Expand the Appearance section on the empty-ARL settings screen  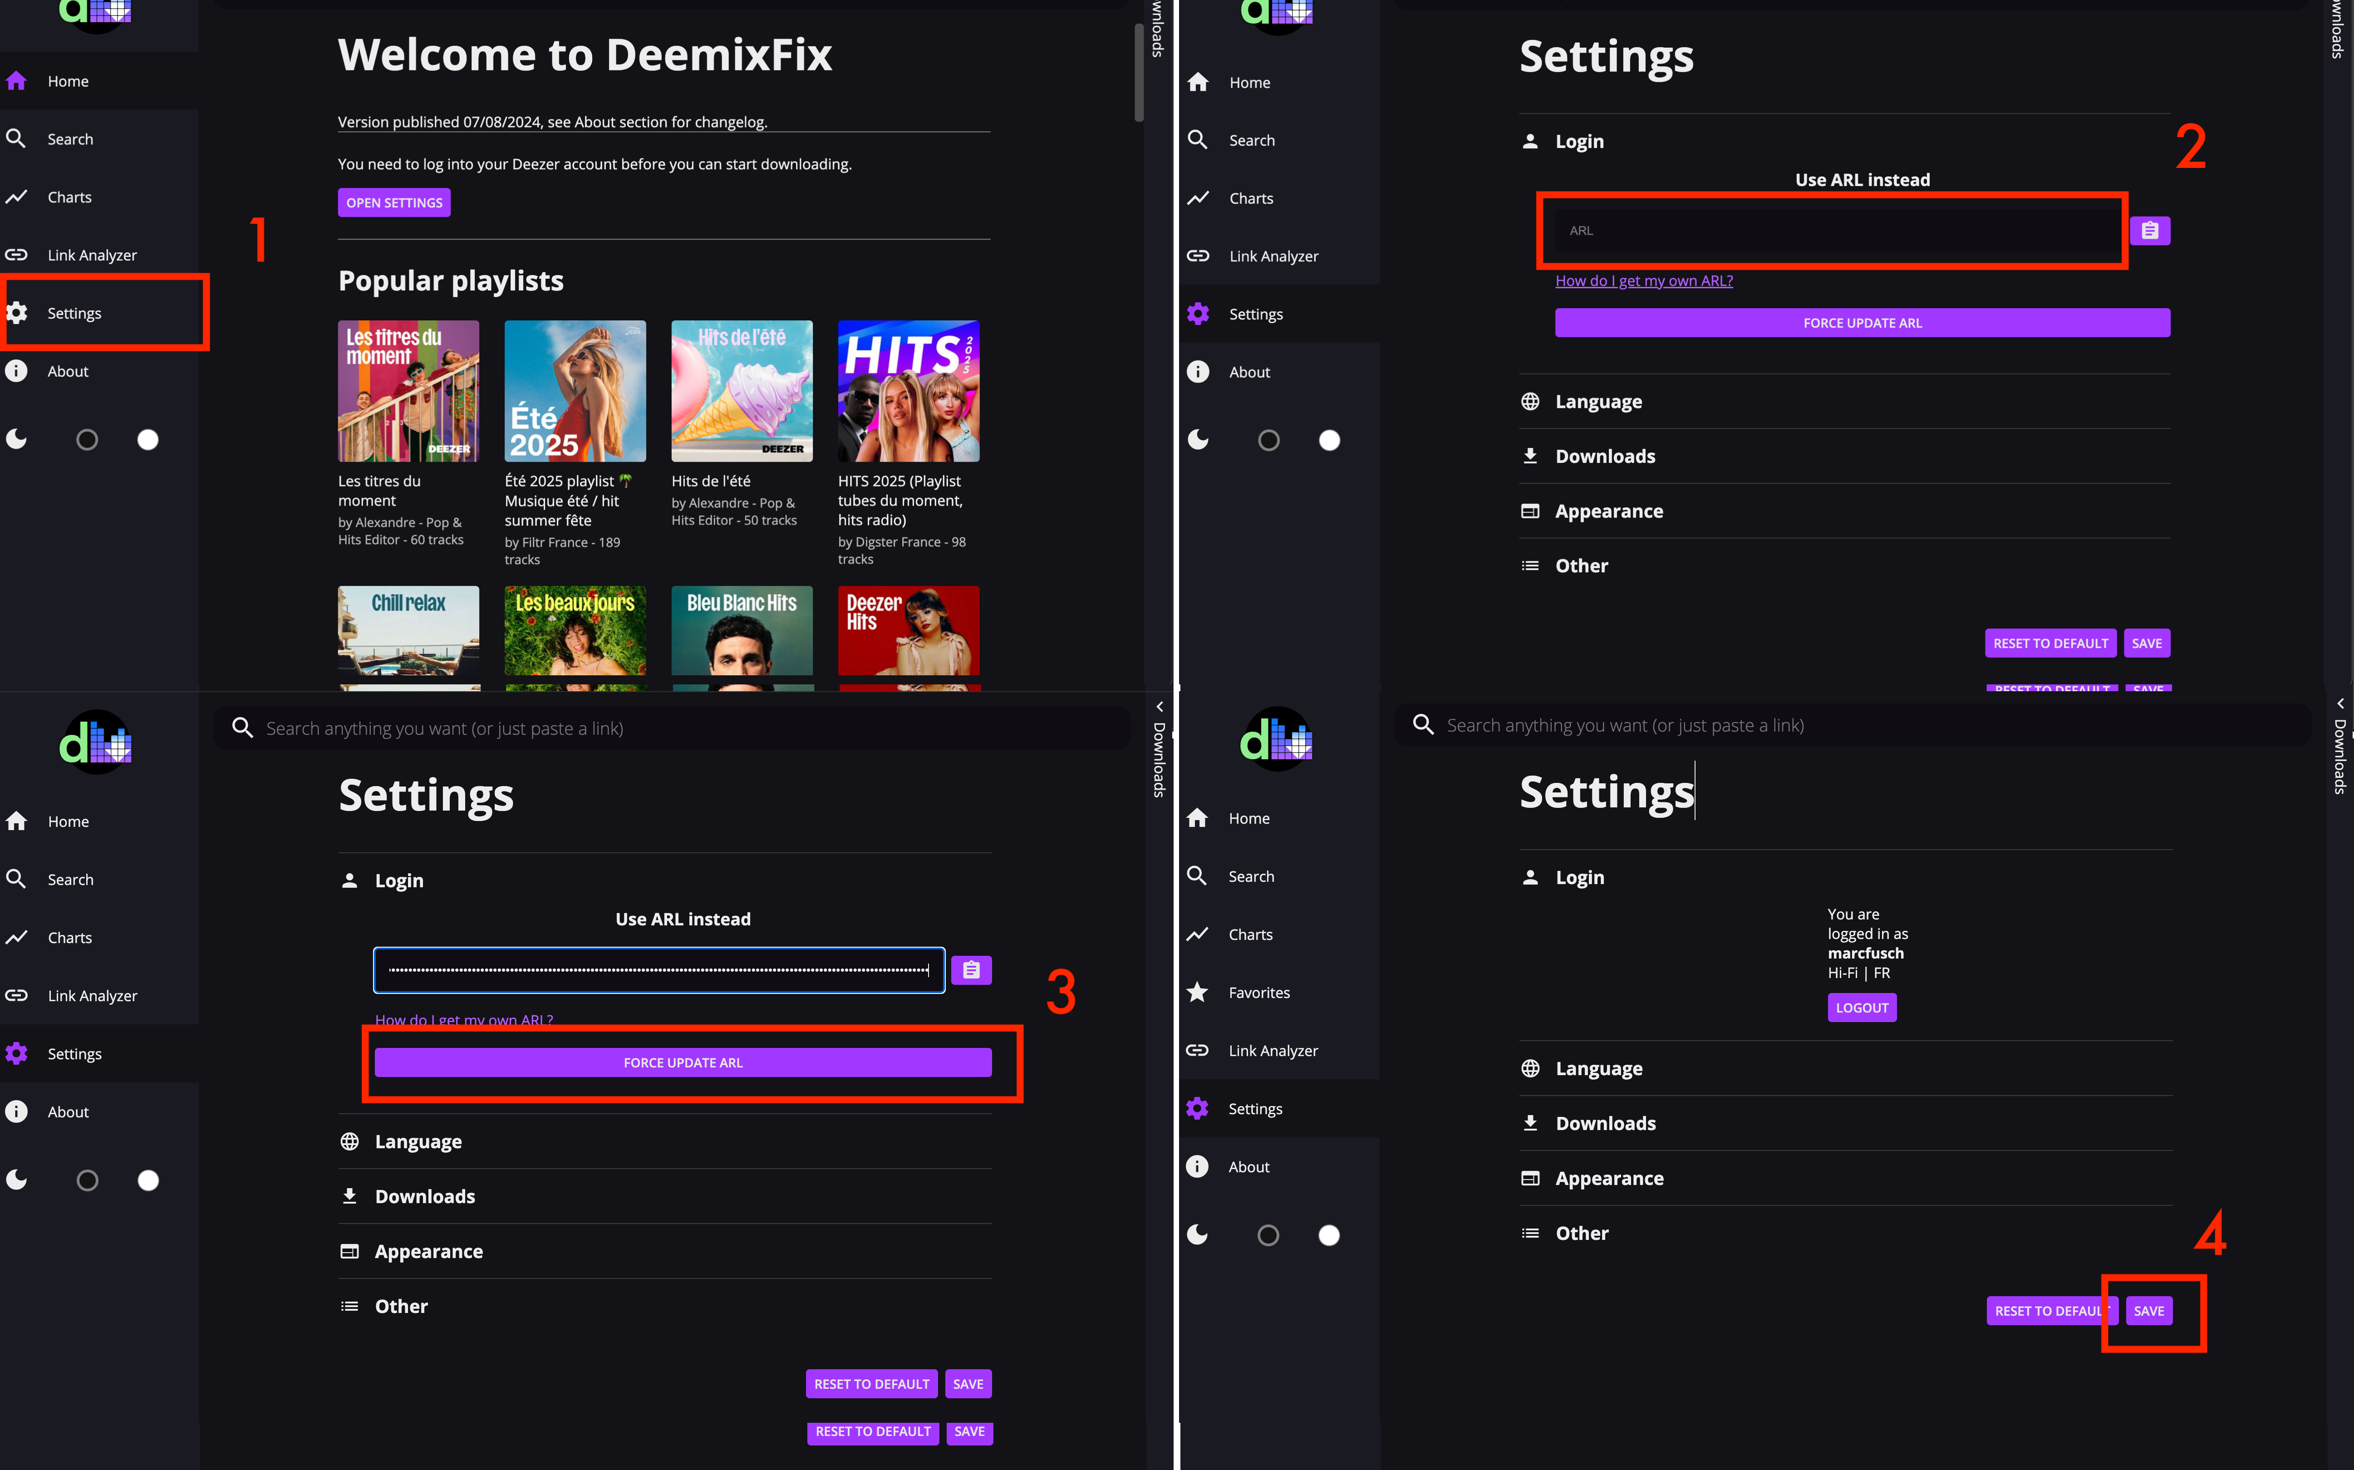click(1845, 511)
